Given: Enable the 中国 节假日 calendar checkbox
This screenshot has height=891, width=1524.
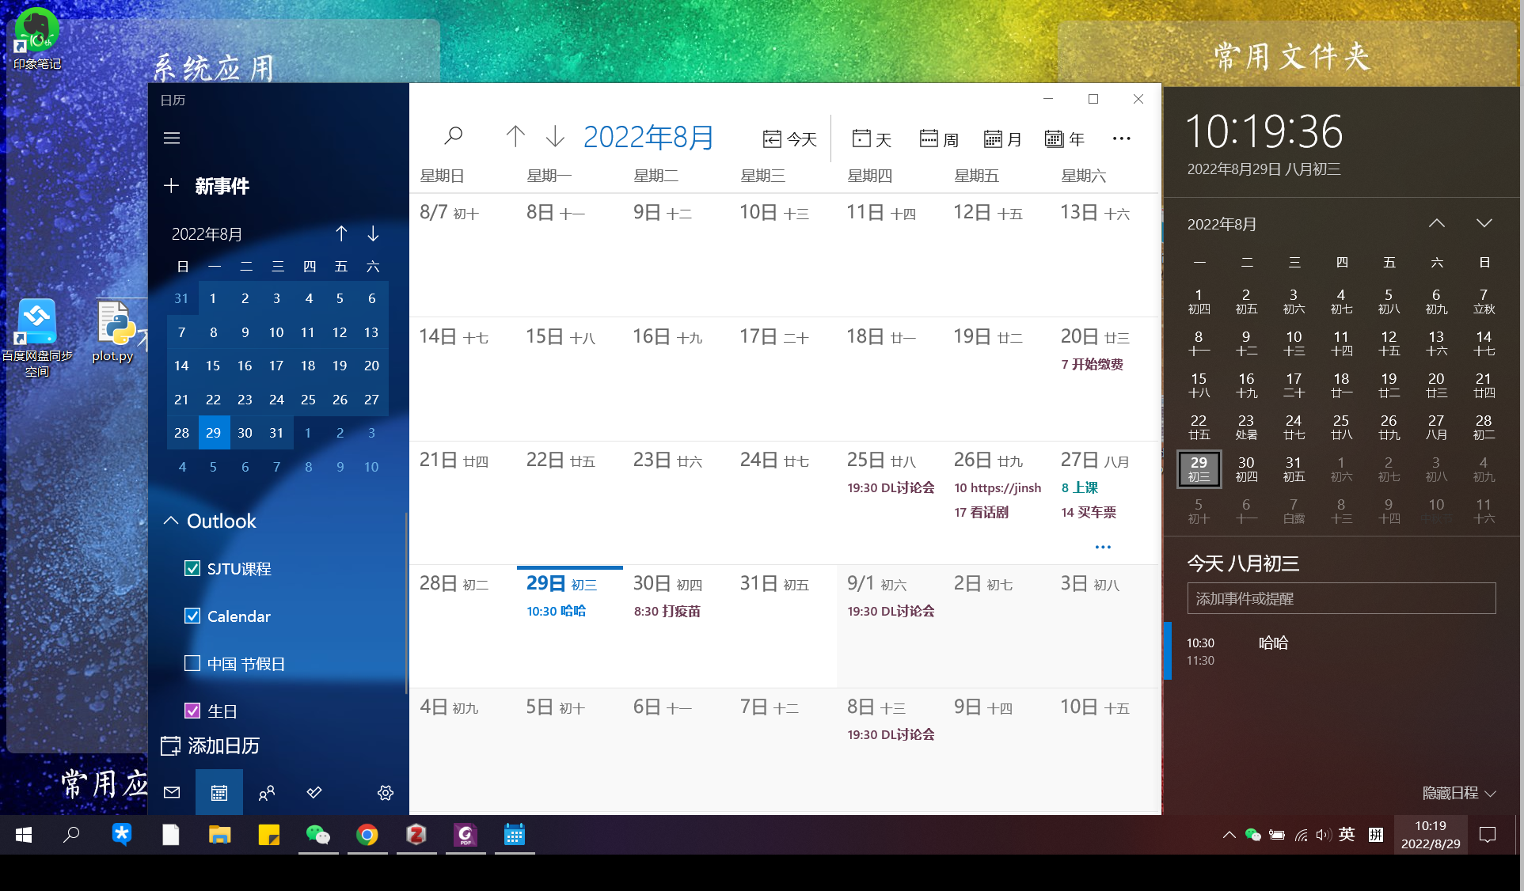Looking at the screenshot, I should point(192,663).
